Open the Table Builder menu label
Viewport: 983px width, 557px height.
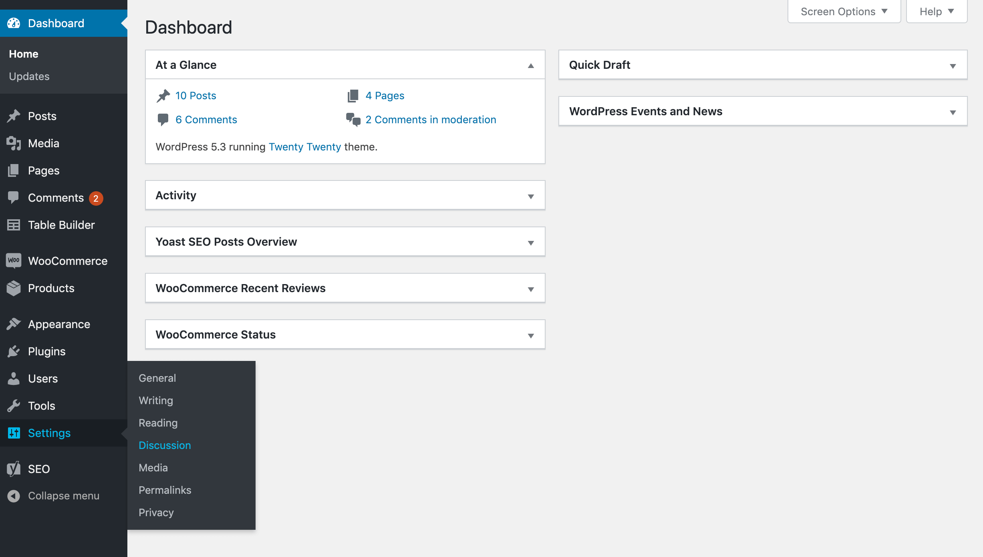(x=61, y=225)
